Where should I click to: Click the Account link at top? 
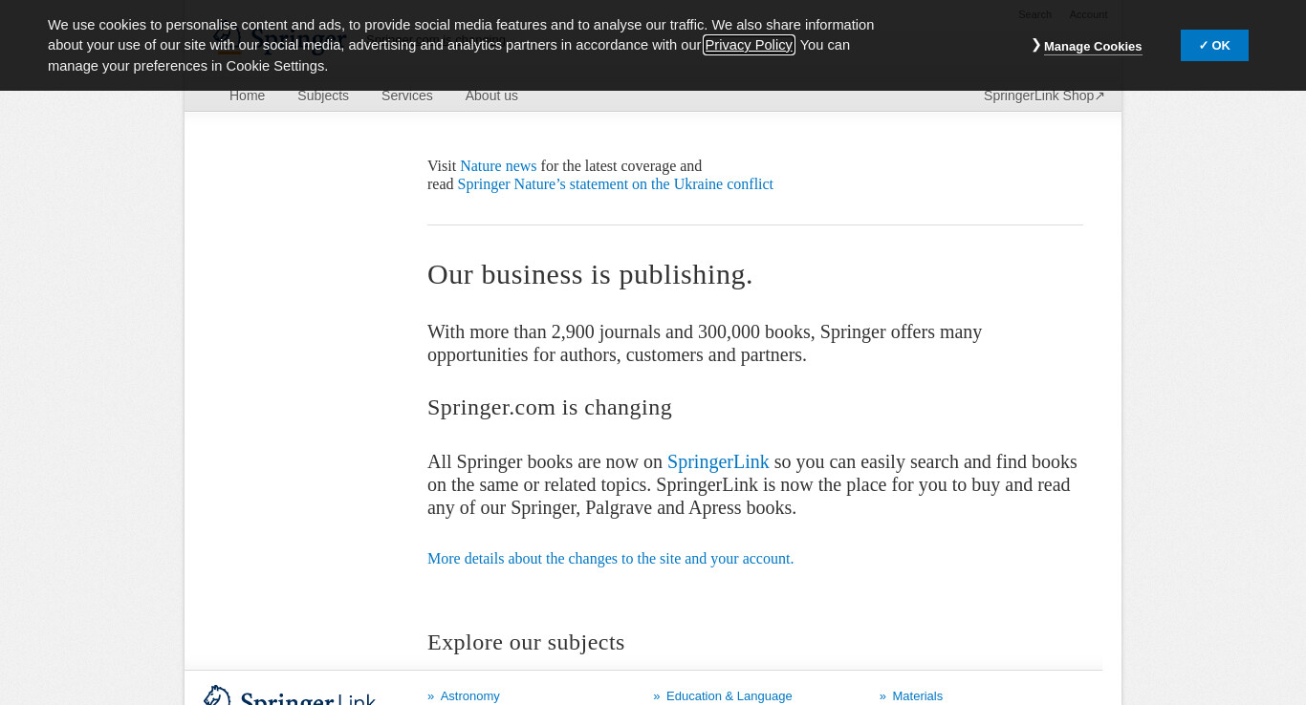(x=1088, y=14)
